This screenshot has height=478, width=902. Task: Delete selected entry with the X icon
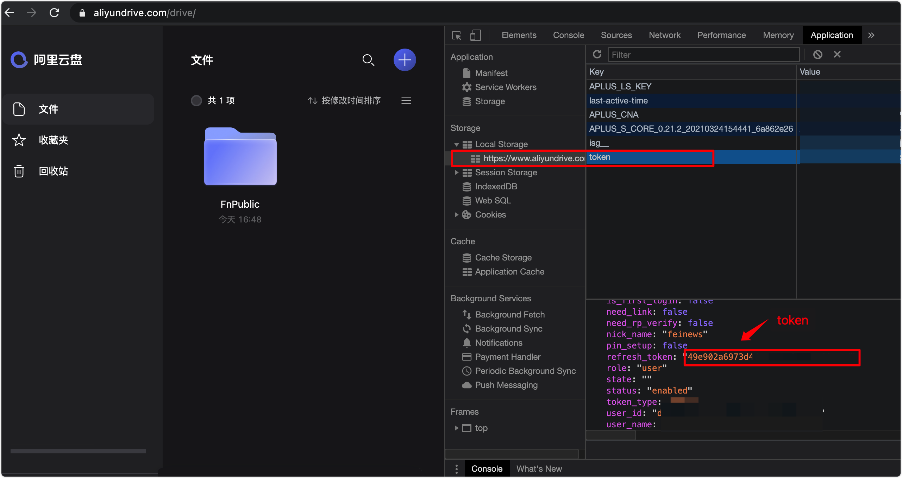coord(837,54)
